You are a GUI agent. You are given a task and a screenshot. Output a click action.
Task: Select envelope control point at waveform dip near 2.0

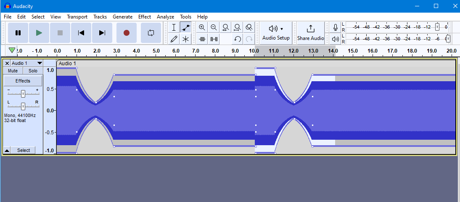tap(96, 102)
